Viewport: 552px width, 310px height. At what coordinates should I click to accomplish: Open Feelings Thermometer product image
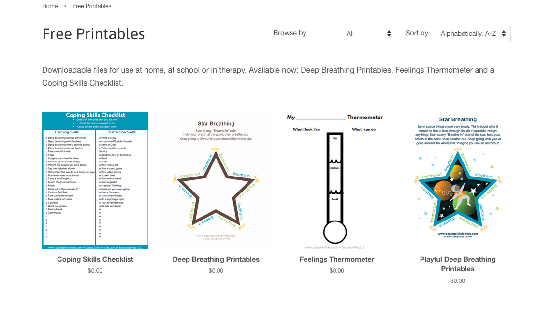tap(337, 180)
